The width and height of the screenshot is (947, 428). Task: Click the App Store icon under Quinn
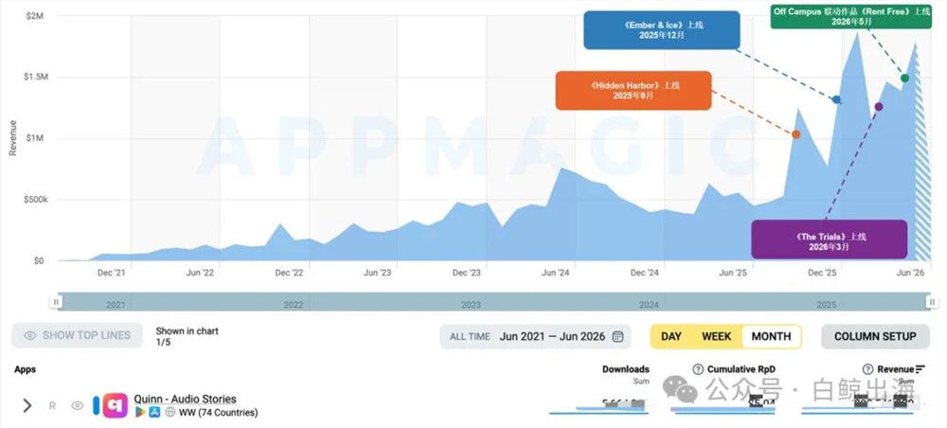click(154, 412)
